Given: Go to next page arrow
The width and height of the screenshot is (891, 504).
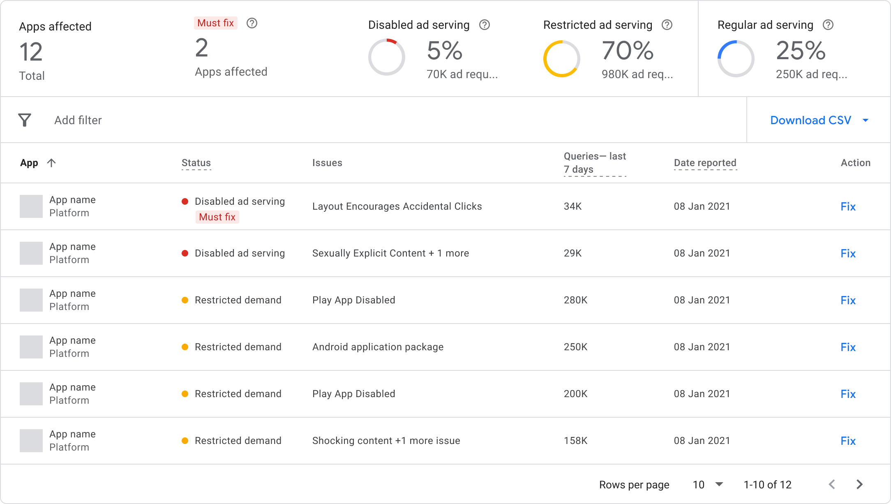Looking at the screenshot, I should [x=859, y=484].
